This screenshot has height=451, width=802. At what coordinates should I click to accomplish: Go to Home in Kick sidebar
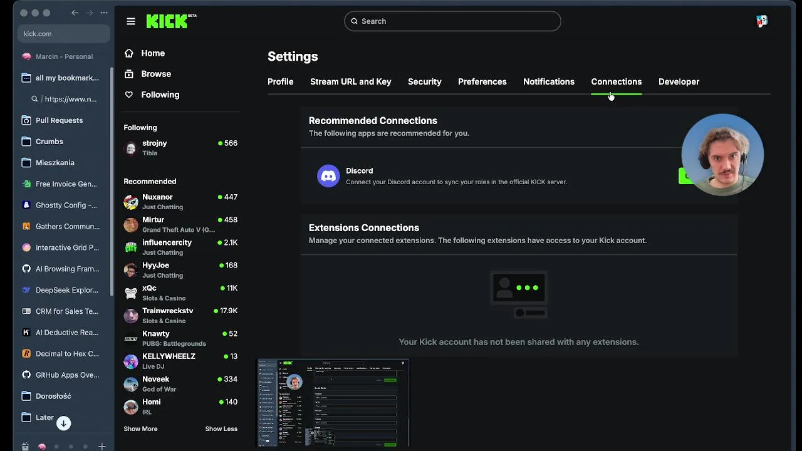tap(153, 53)
